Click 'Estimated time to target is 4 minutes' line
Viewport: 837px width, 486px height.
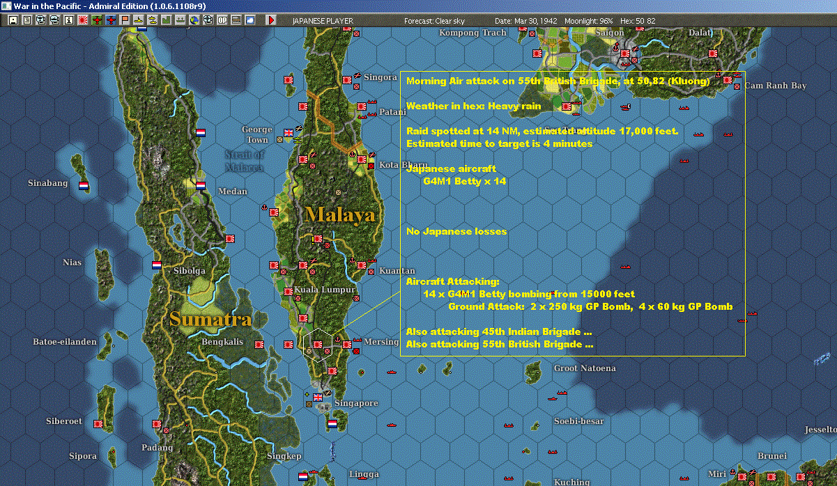(x=499, y=144)
